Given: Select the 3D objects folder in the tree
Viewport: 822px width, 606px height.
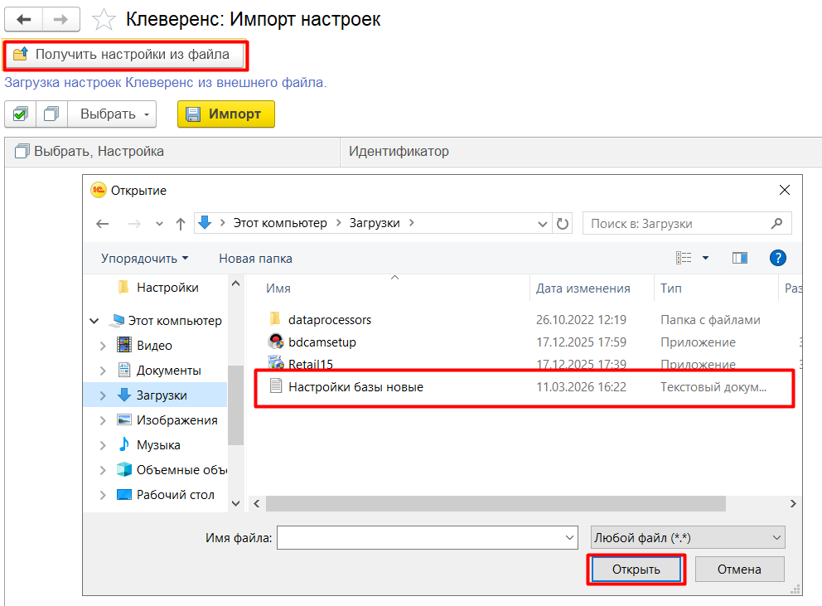Looking at the screenshot, I should tap(181, 470).
